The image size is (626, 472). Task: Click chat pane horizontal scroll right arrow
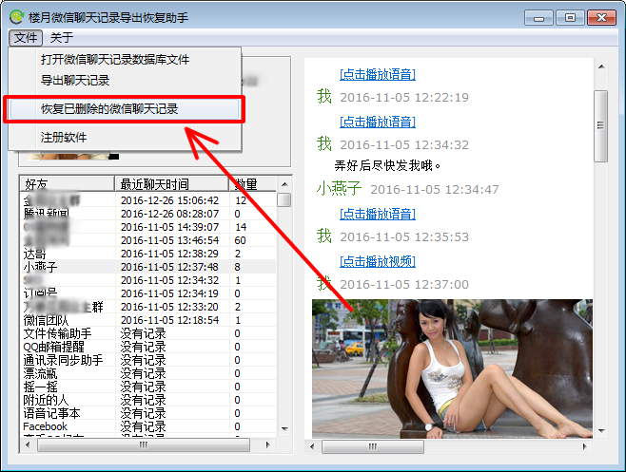click(584, 446)
